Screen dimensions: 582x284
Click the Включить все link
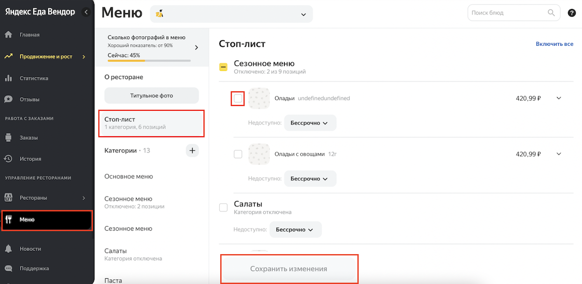554,44
